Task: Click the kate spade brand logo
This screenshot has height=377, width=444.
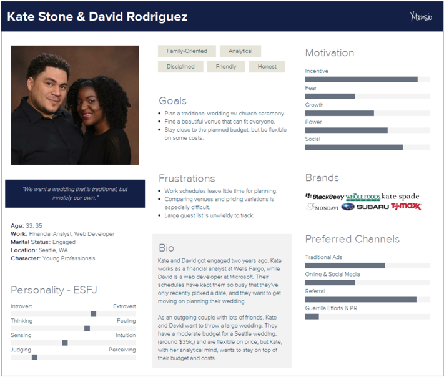Action: tap(400, 197)
